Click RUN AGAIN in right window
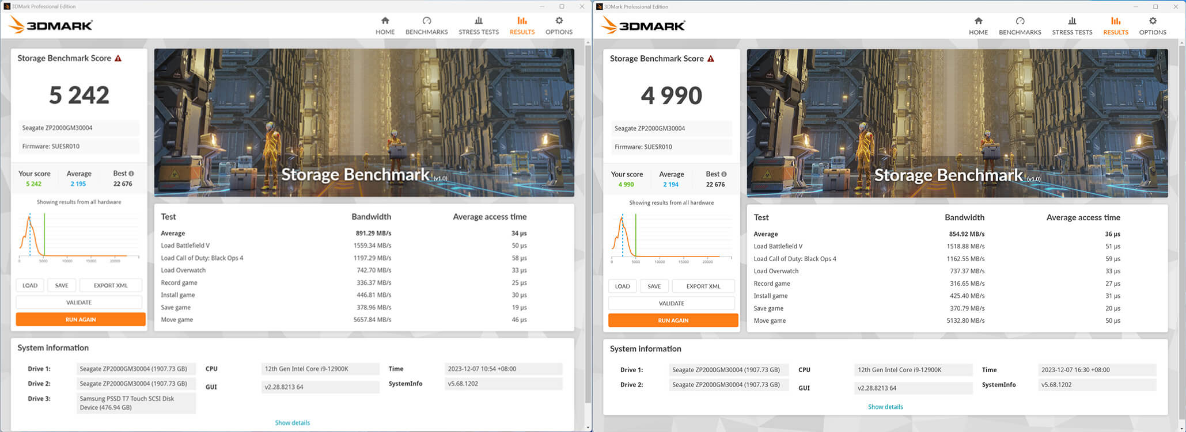 673,320
